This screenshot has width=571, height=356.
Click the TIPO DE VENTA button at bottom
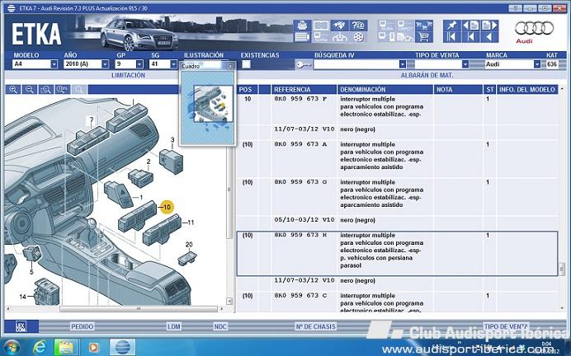click(506, 326)
